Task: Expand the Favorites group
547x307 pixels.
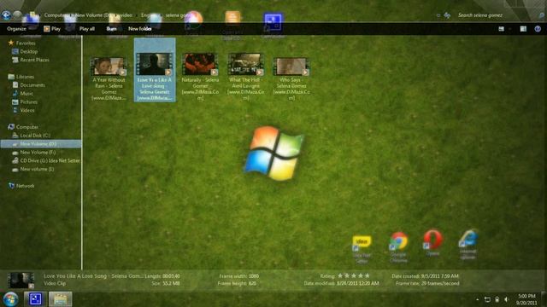Action: (21, 43)
